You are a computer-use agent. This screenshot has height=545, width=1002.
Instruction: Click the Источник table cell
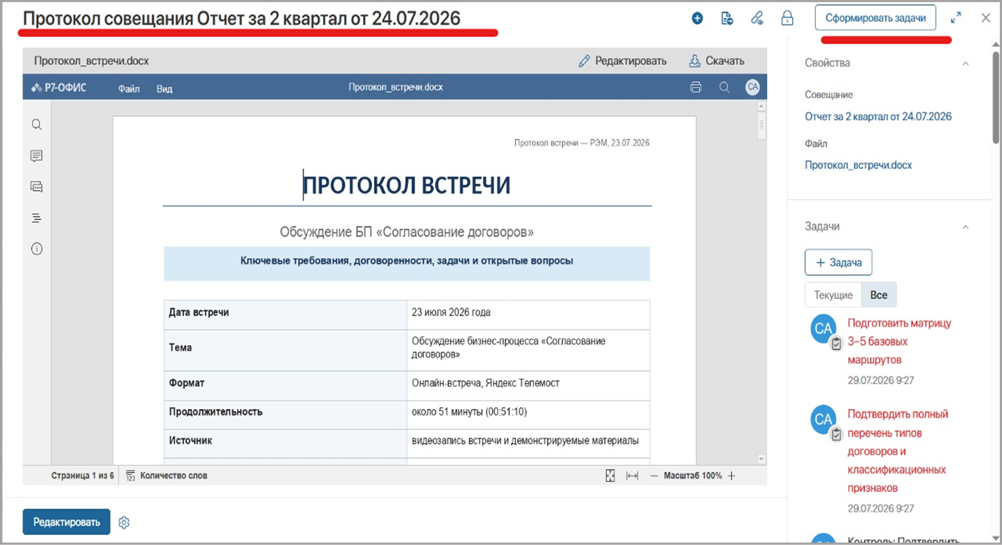coord(286,444)
